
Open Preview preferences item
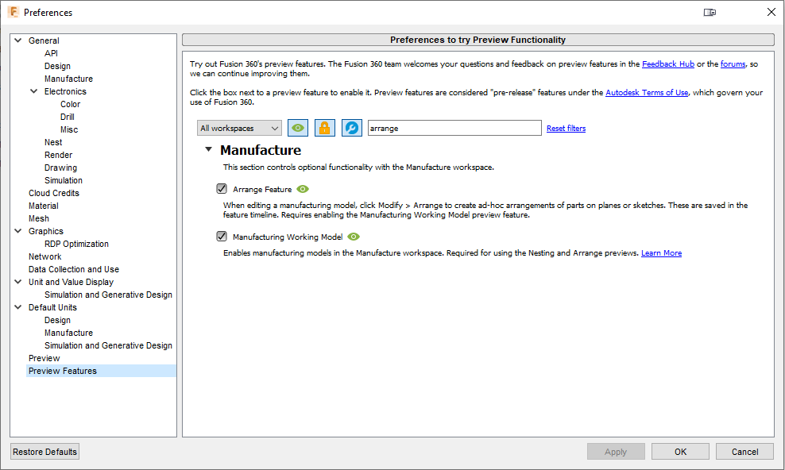point(44,358)
